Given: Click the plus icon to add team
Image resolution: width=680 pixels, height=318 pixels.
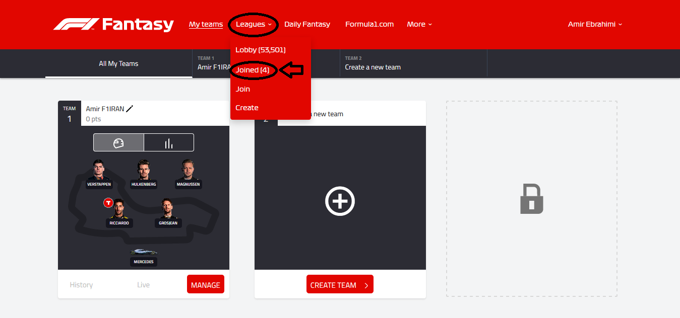Looking at the screenshot, I should 340,201.
